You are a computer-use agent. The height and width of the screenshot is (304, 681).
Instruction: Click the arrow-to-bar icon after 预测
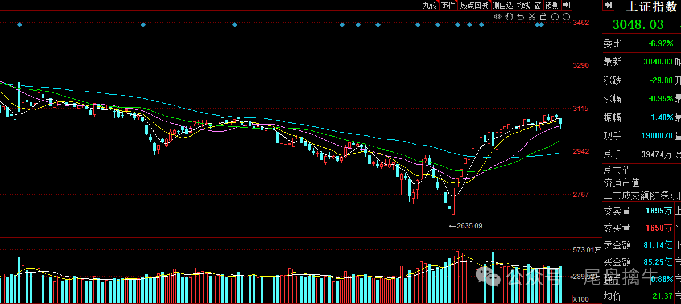pos(566,5)
